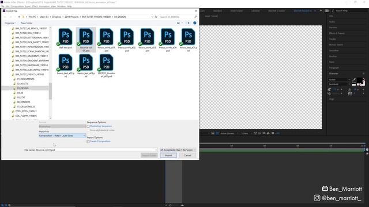Viewport: 369px width, 207px height.
Task: Click the search magnifier icon in dialog
Action: 195,17
